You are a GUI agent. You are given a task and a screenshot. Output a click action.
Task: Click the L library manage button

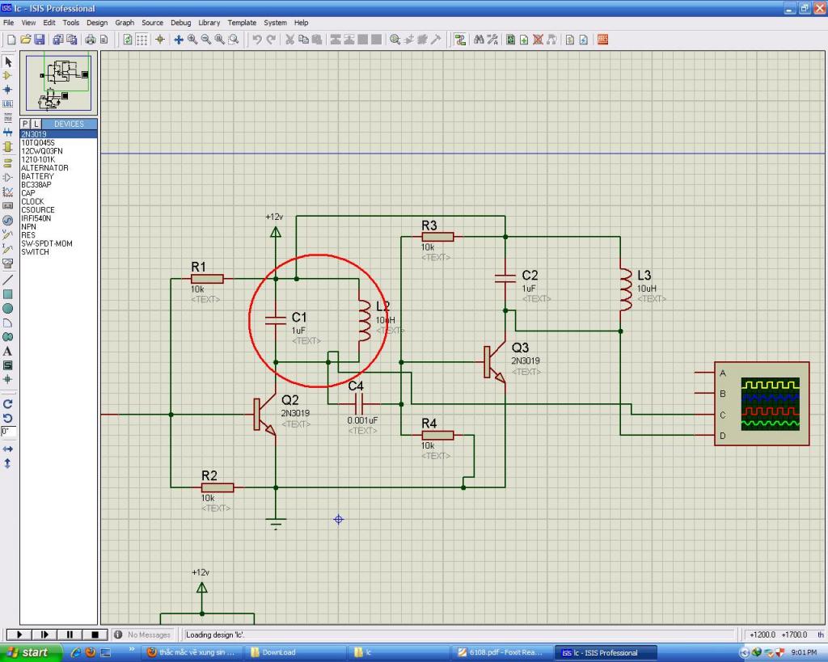[x=36, y=124]
